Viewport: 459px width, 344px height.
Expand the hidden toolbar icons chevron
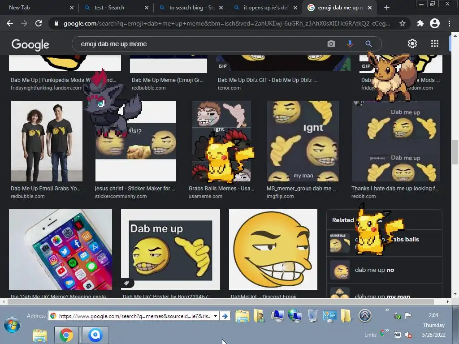387,310
